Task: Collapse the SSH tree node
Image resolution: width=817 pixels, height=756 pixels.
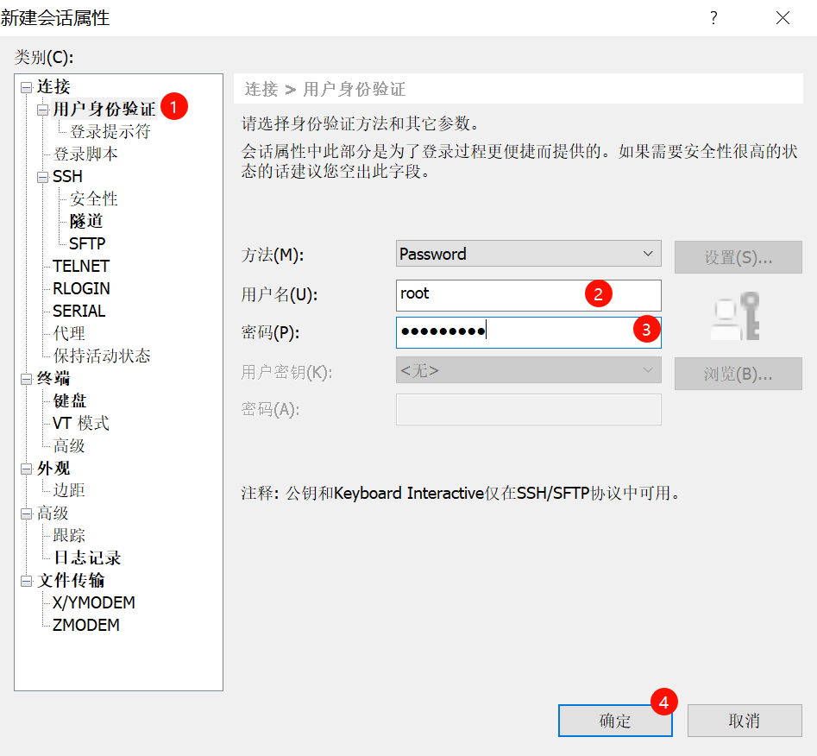Action: 42,177
